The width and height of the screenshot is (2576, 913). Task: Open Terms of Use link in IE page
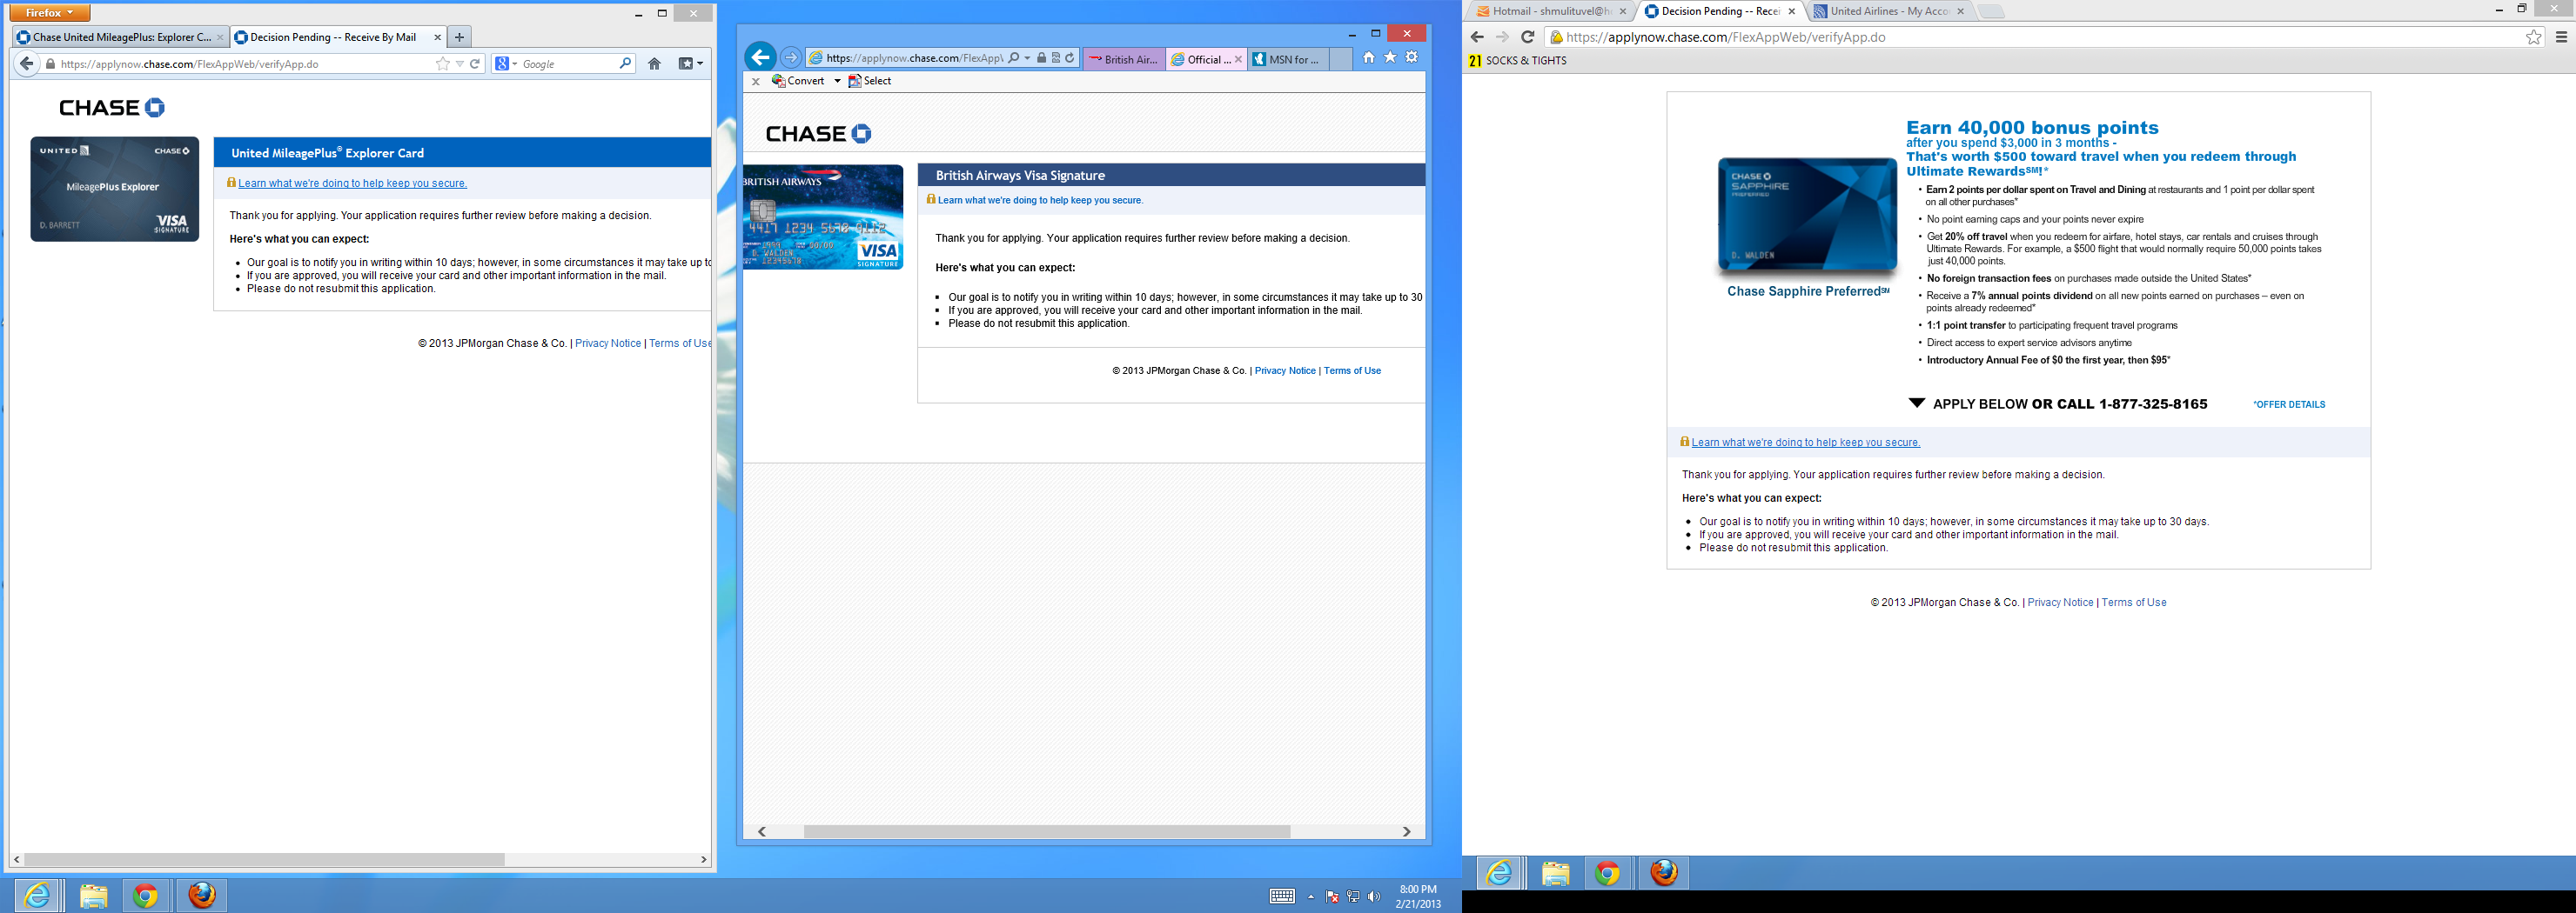pyautogui.click(x=1352, y=370)
